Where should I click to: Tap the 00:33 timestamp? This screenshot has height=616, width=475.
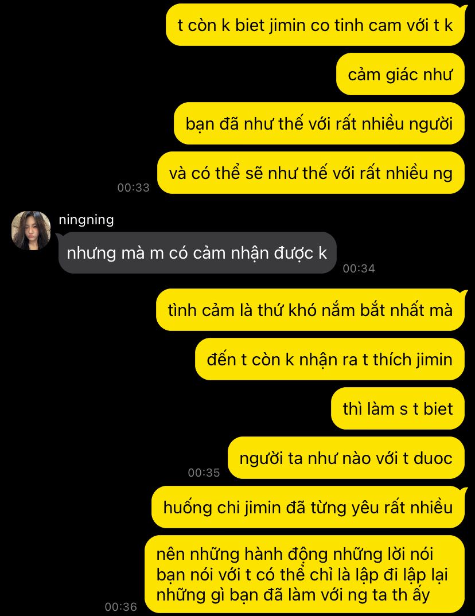(134, 188)
